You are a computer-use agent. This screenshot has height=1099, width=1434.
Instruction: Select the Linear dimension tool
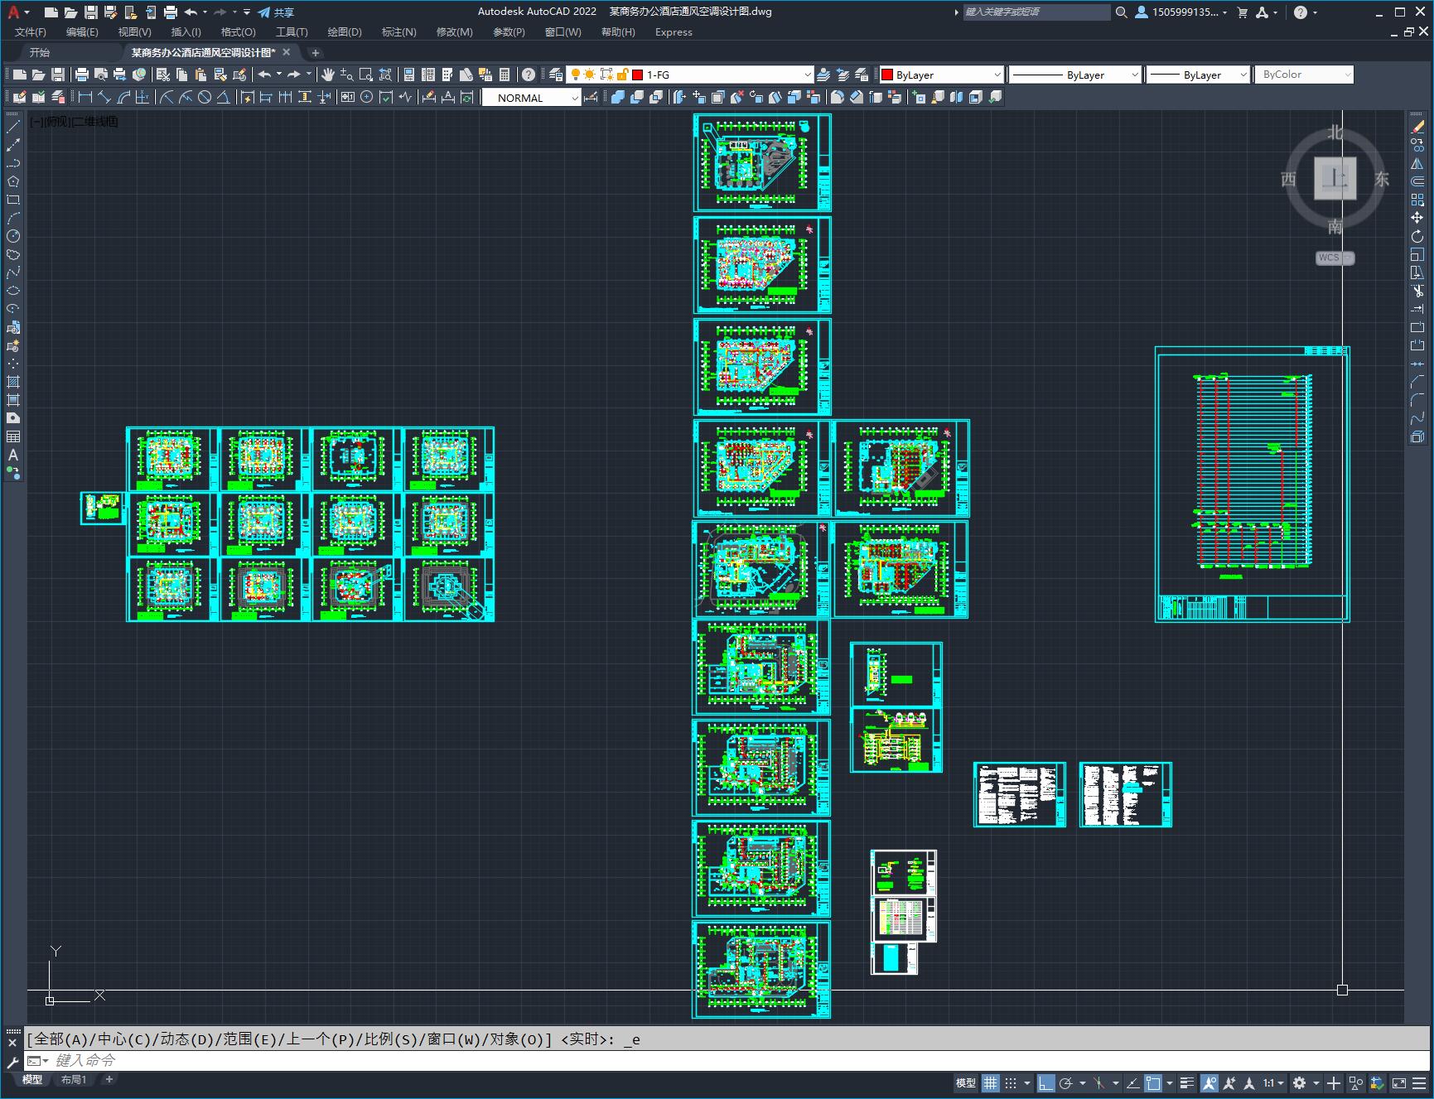pos(85,98)
